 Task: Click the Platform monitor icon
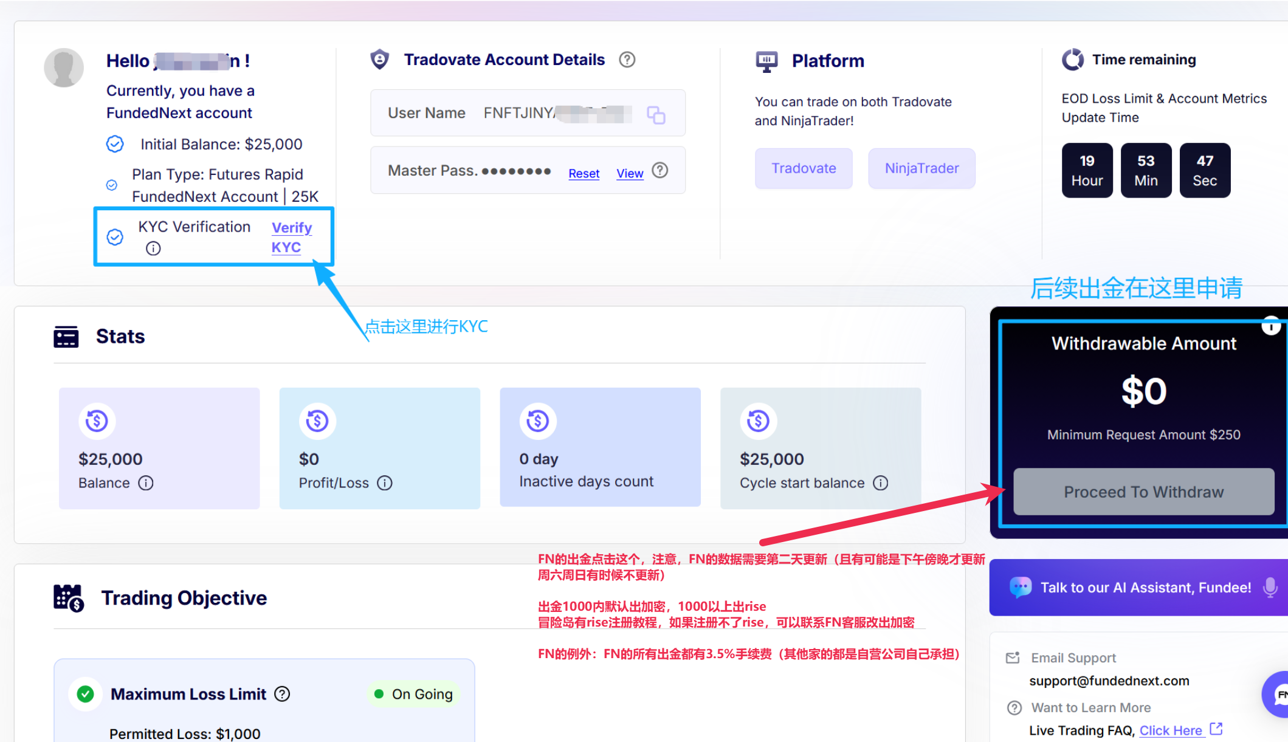click(766, 61)
